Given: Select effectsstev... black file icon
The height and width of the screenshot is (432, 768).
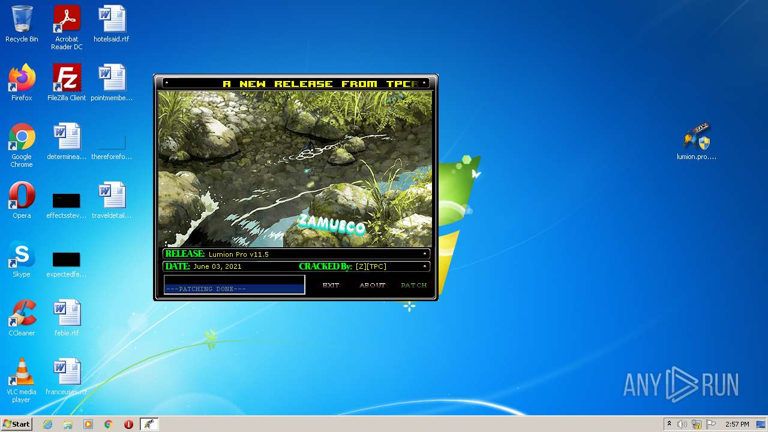Looking at the screenshot, I should (x=67, y=206).
